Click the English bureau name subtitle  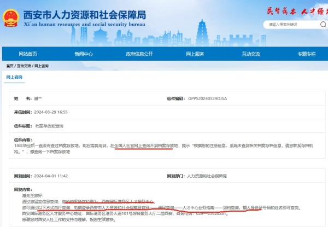[x=85, y=25]
